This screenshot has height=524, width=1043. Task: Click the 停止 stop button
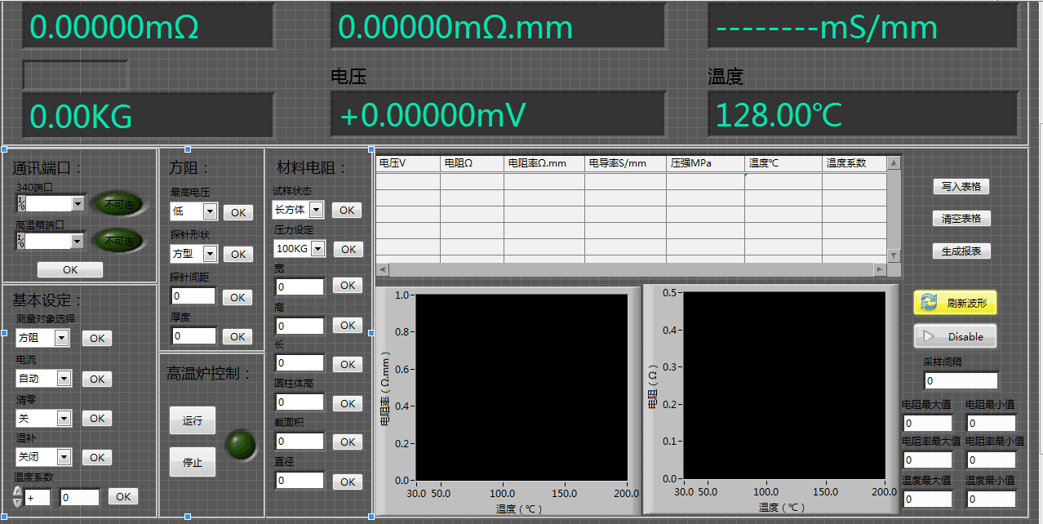click(x=193, y=462)
